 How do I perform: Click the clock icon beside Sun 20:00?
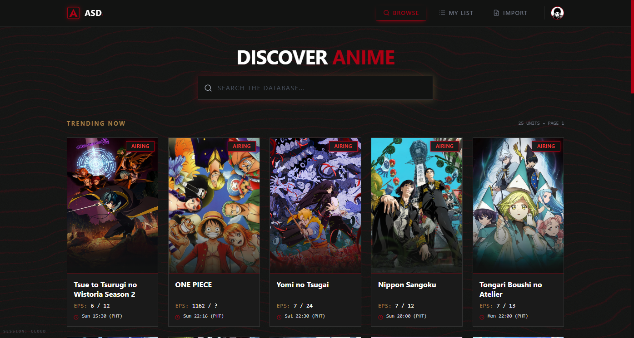(380, 317)
